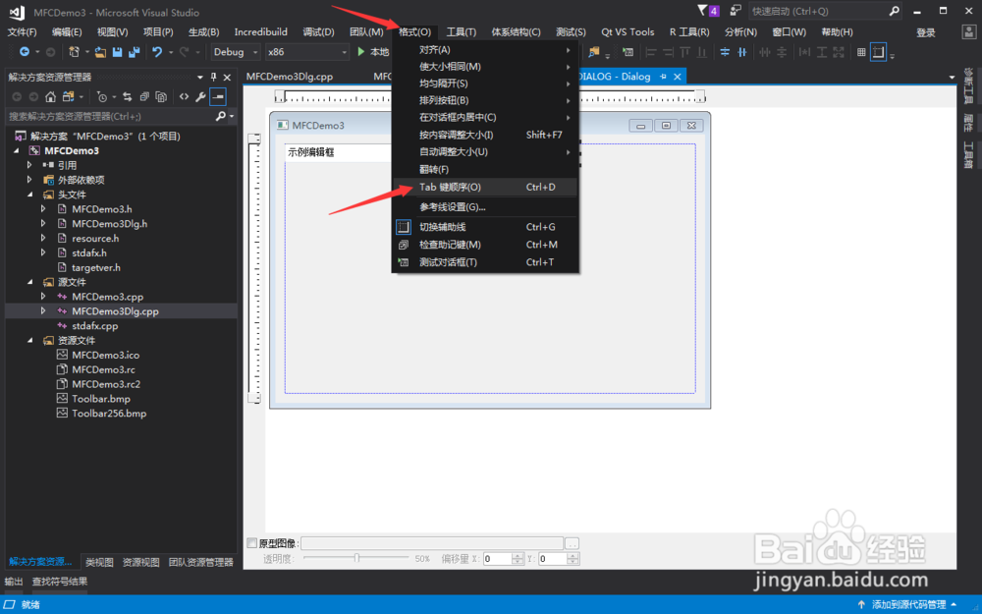Viewport: 982px width, 614px height.
Task: Open the 资源视图 panel tab
Action: click(x=140, y=562)
